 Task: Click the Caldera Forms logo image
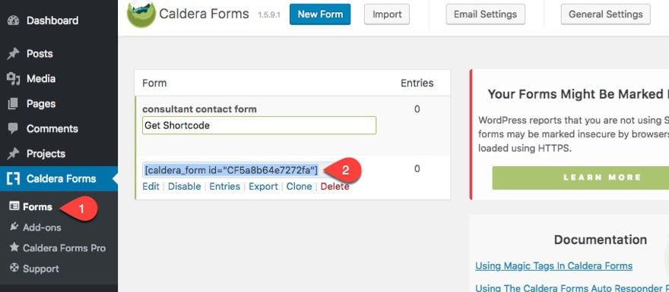(x=141, y=14)
